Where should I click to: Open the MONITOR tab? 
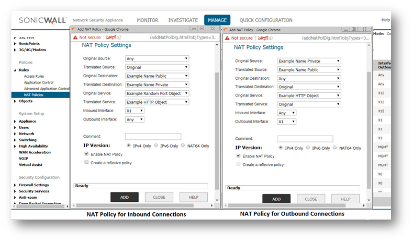pos(147,20)
